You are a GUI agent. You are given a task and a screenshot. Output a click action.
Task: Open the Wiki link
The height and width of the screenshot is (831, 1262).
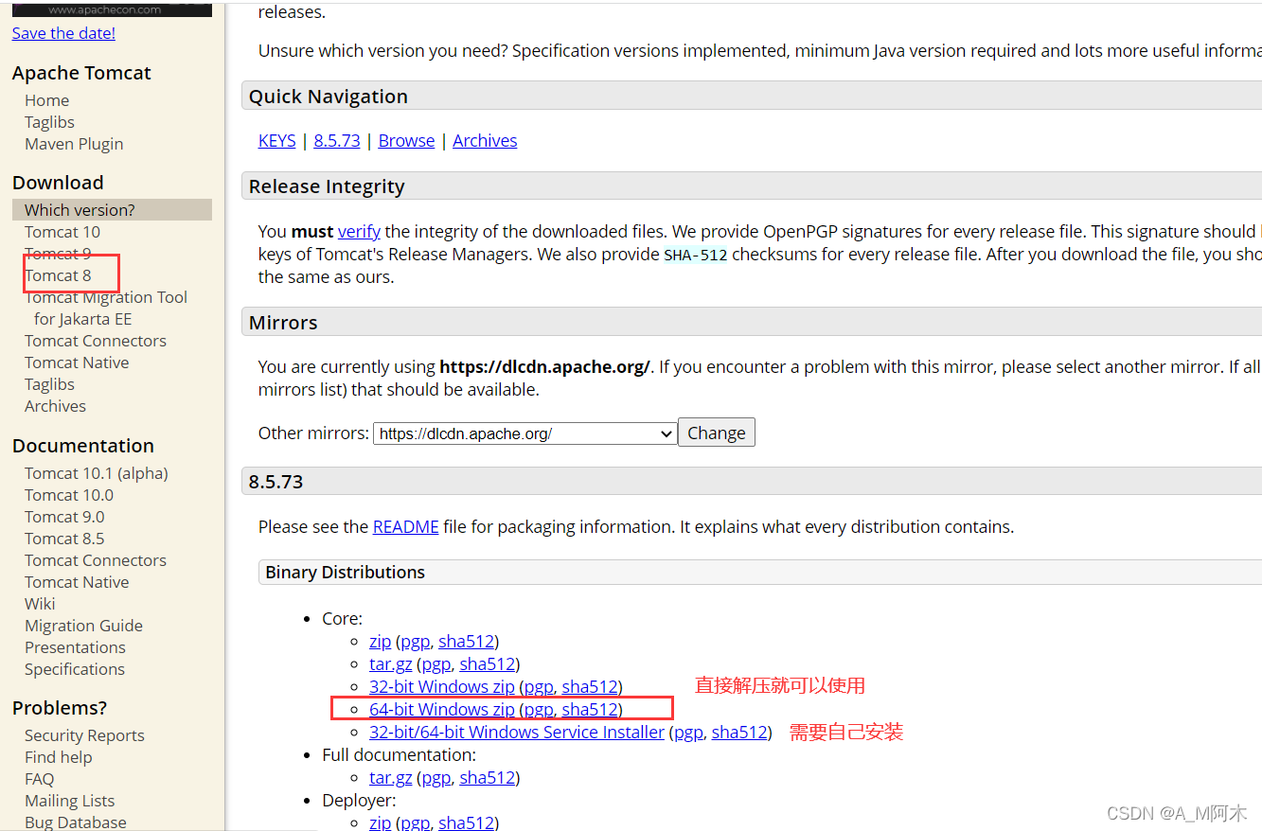(x=40, y=604)
